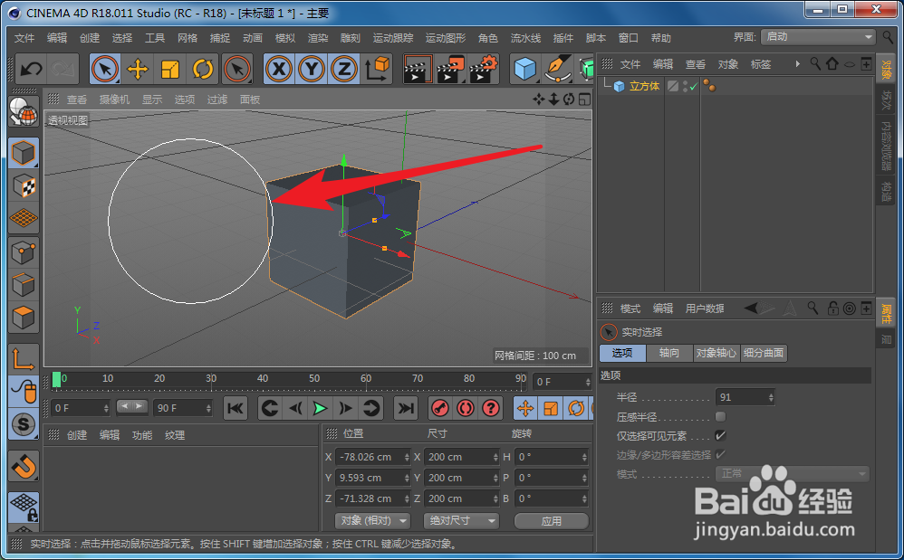Viewport: 904px width, 560px height.
Task: Click the play button to start animation
Action: (320, 408)
